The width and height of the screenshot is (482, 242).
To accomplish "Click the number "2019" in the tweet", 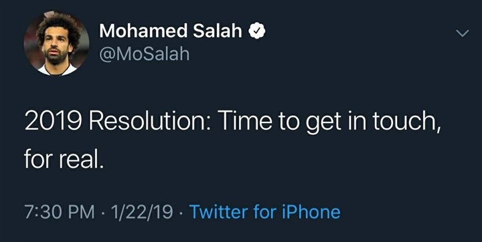I will pyautogui.click(x=53, y=122).
